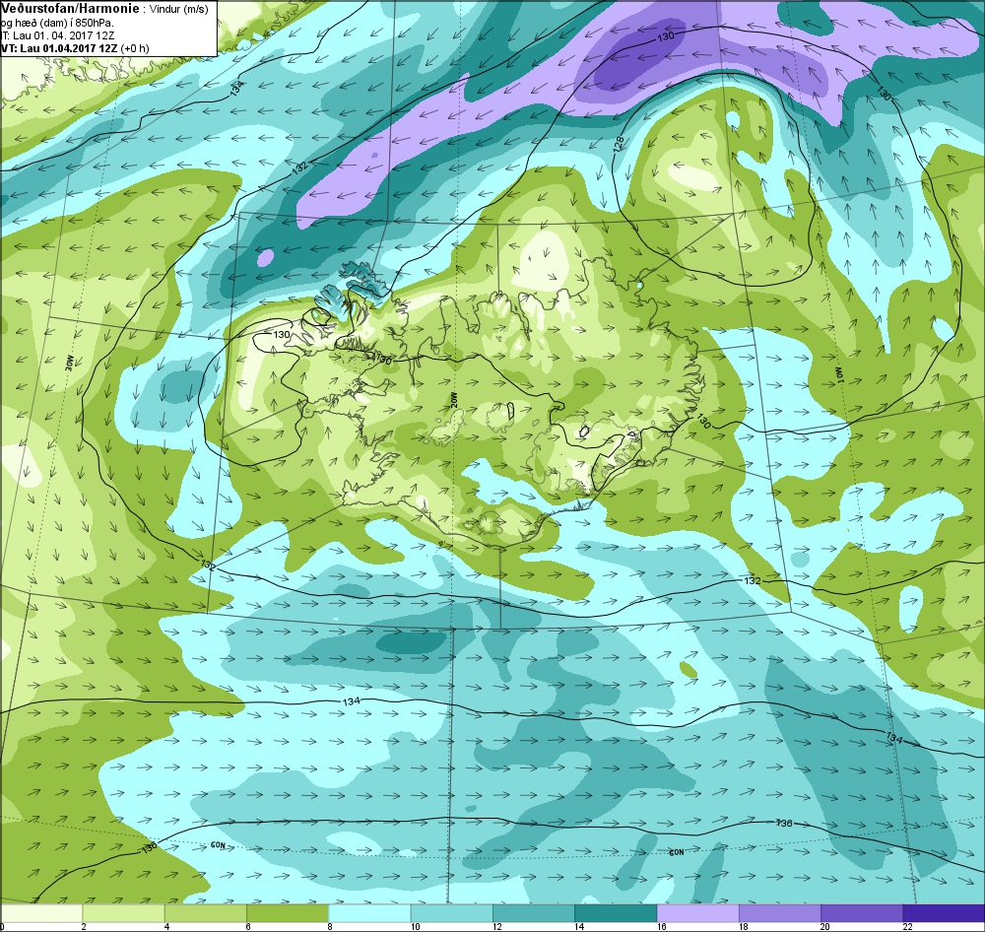Pick the 4–6 m/s green legend swatch

pyautogui.click(x=206, y=912)
